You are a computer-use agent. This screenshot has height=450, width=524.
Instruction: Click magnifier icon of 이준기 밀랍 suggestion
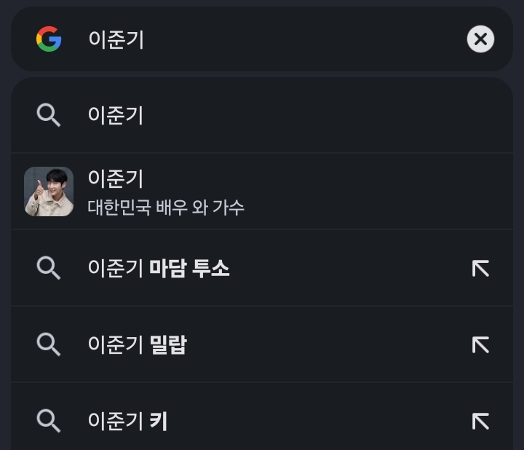click(49, 344)
